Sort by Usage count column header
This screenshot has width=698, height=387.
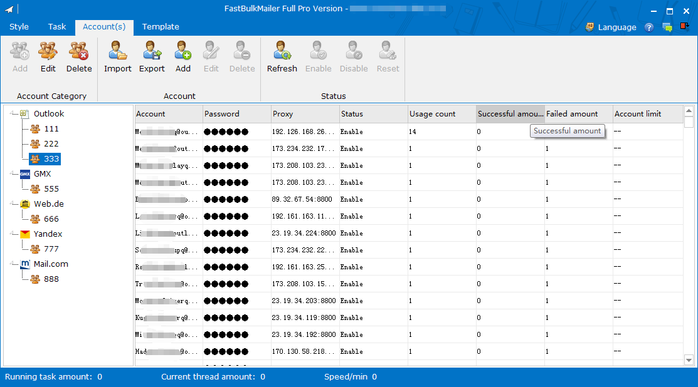click(x=441, y=114)
